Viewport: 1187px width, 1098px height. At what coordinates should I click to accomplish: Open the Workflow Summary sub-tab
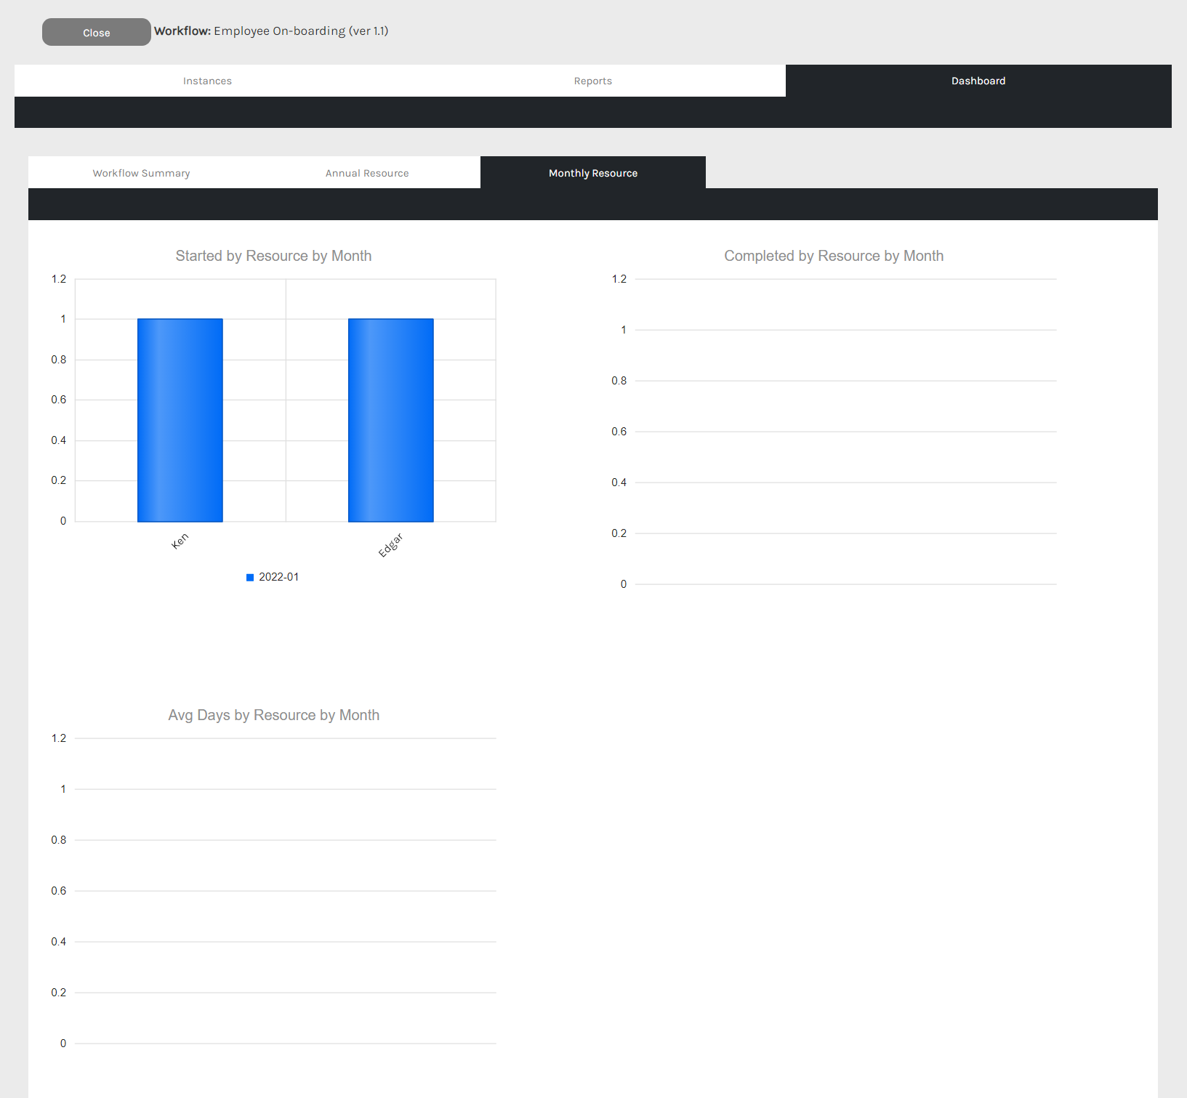(x=141, y=173)
